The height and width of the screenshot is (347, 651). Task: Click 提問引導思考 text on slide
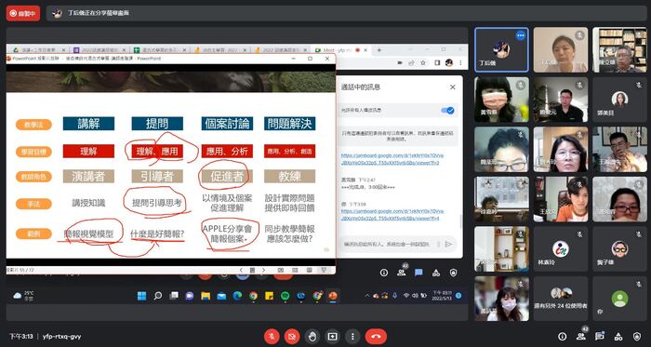click(156, 203)
